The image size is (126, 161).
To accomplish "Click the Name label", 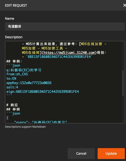I will point(10,19).
